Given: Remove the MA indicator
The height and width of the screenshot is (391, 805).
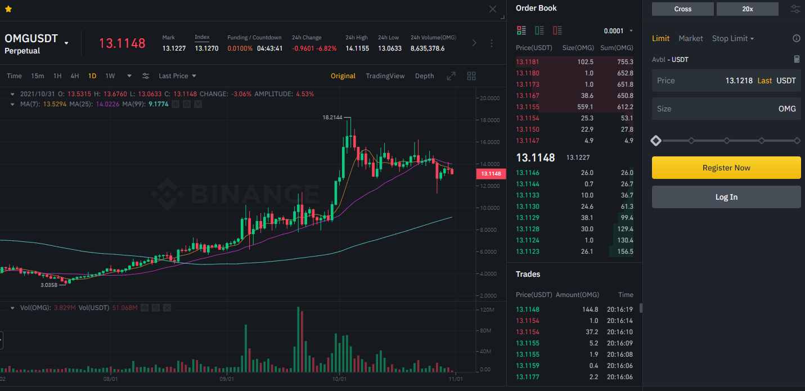Looking at the screenshot, I should click(x=198, y=104).
